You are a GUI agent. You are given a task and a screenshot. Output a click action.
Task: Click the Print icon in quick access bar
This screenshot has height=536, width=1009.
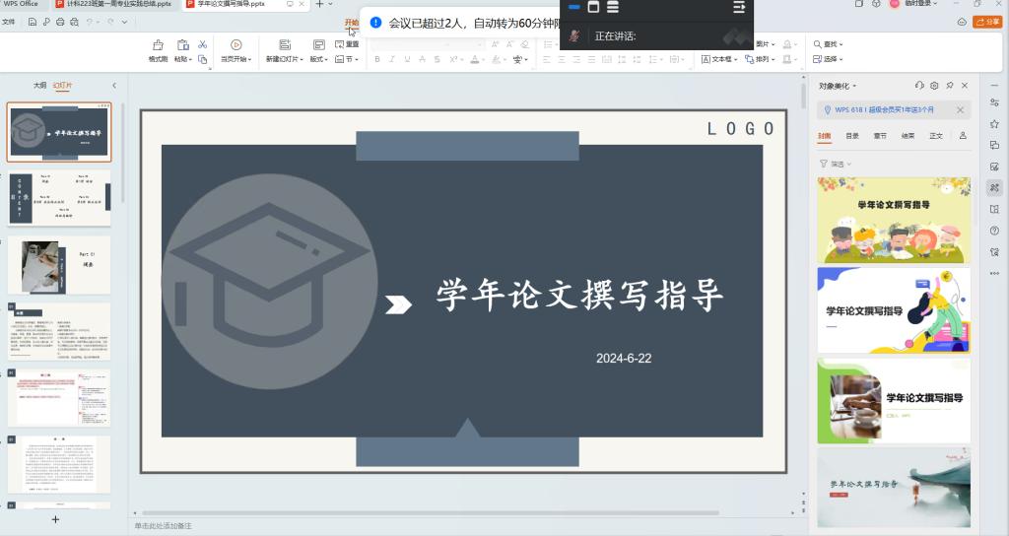point(61,22)
